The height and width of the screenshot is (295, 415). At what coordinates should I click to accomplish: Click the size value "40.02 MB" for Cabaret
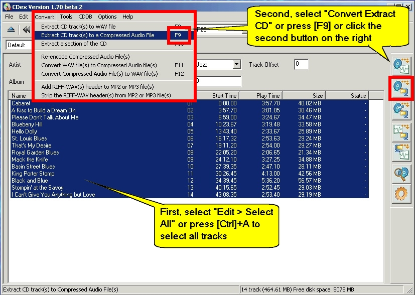(310, 103)
